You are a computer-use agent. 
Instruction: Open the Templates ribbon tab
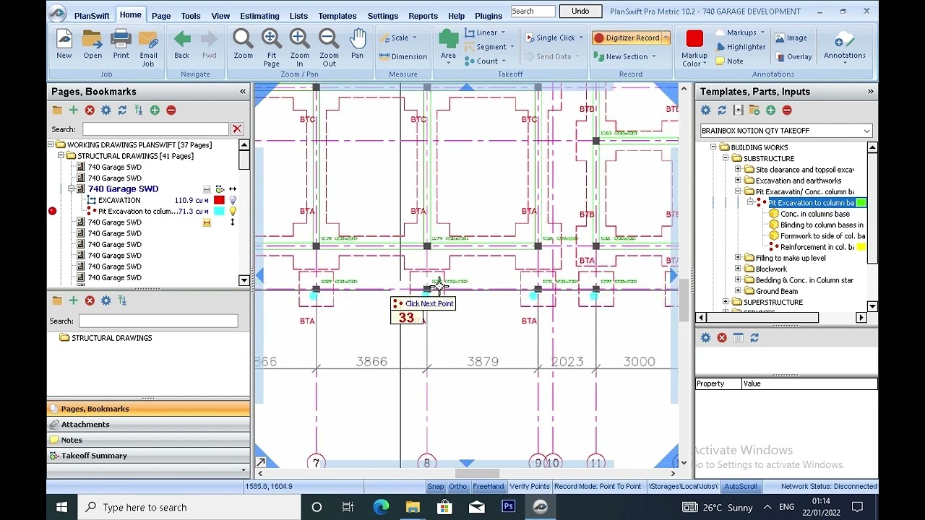[337, 16]
